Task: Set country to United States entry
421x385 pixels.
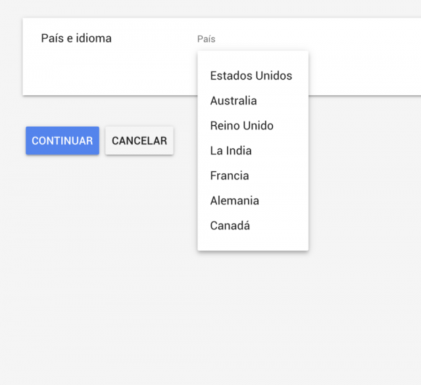Action: click(253, 76)
